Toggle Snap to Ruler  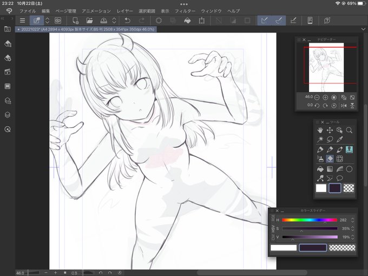point(264,21)
